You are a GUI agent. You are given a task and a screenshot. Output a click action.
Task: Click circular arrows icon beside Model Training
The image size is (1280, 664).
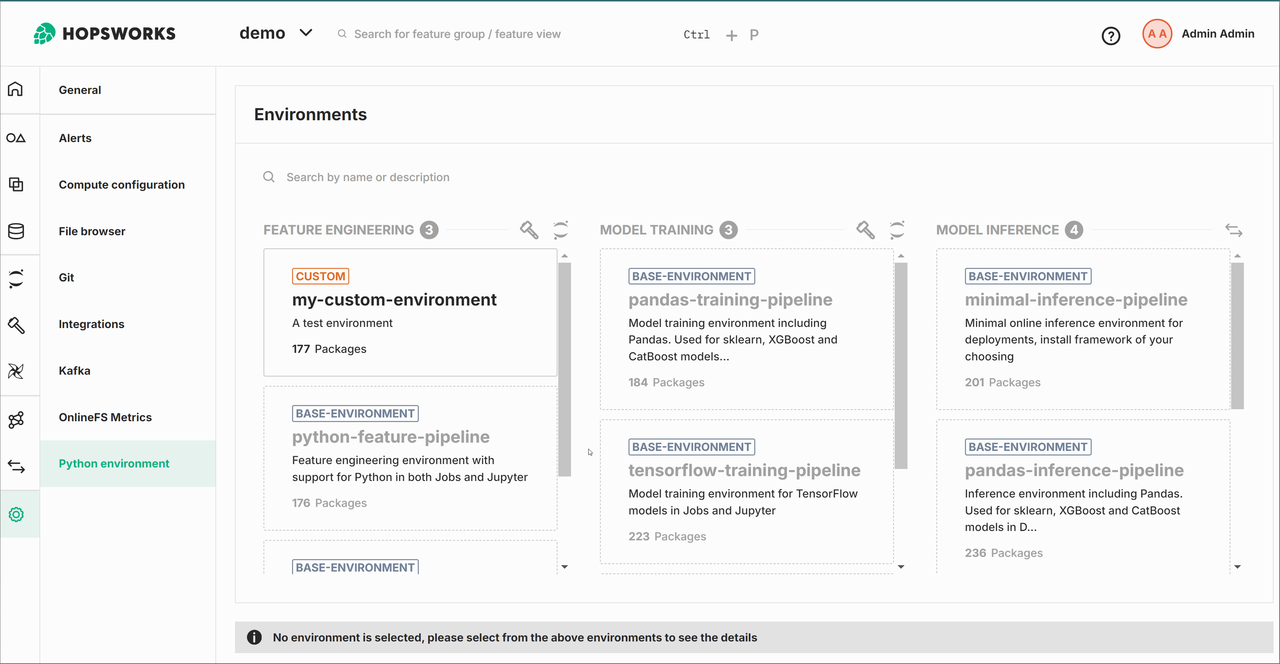point(897,230)
